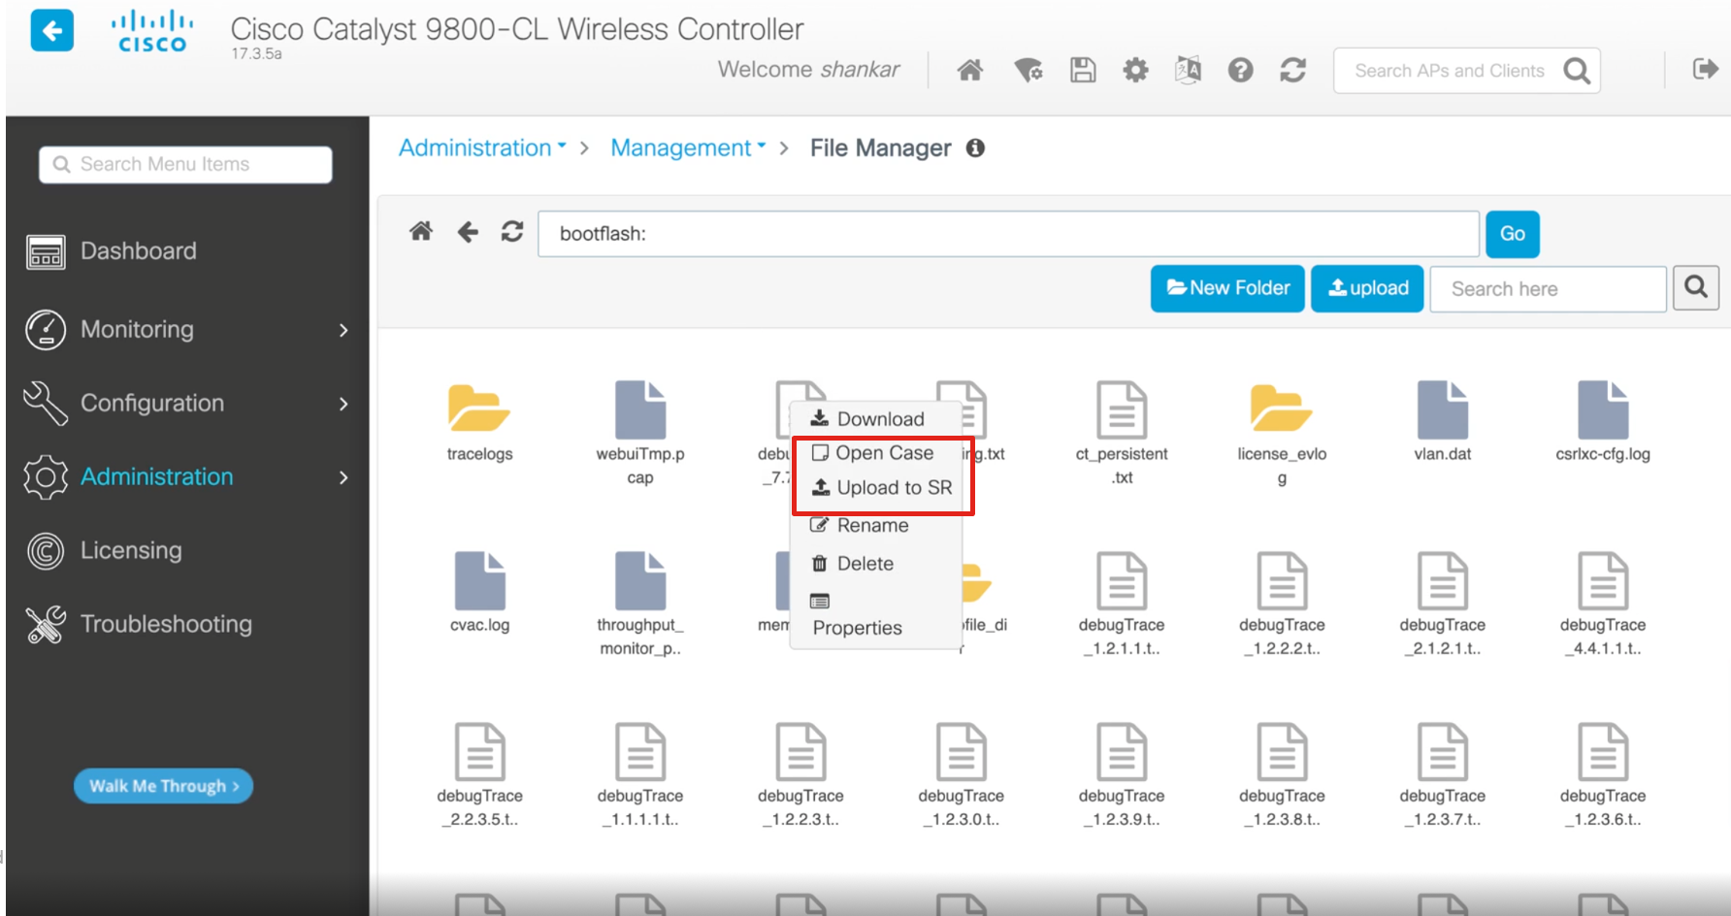Click the magnifier in Search APs and Clients
Image resolution: width=1731 pixels, height=916 pixels.
click(x=1577, y=71)
